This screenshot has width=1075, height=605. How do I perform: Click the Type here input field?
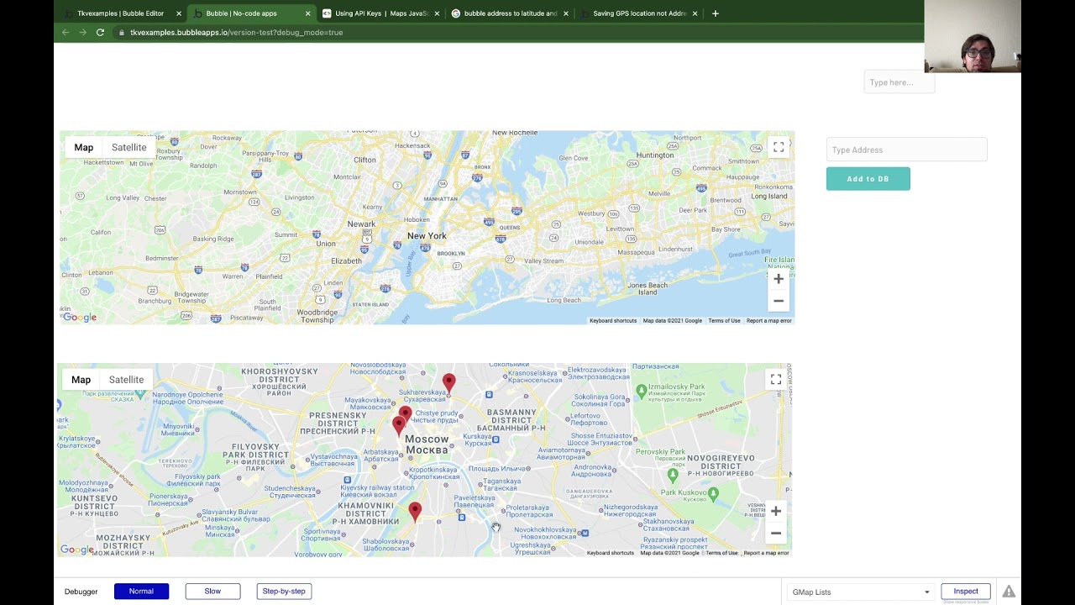pos(899,82)
